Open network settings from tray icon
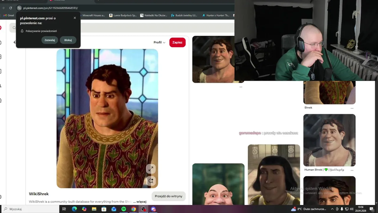 pos(347,209)
